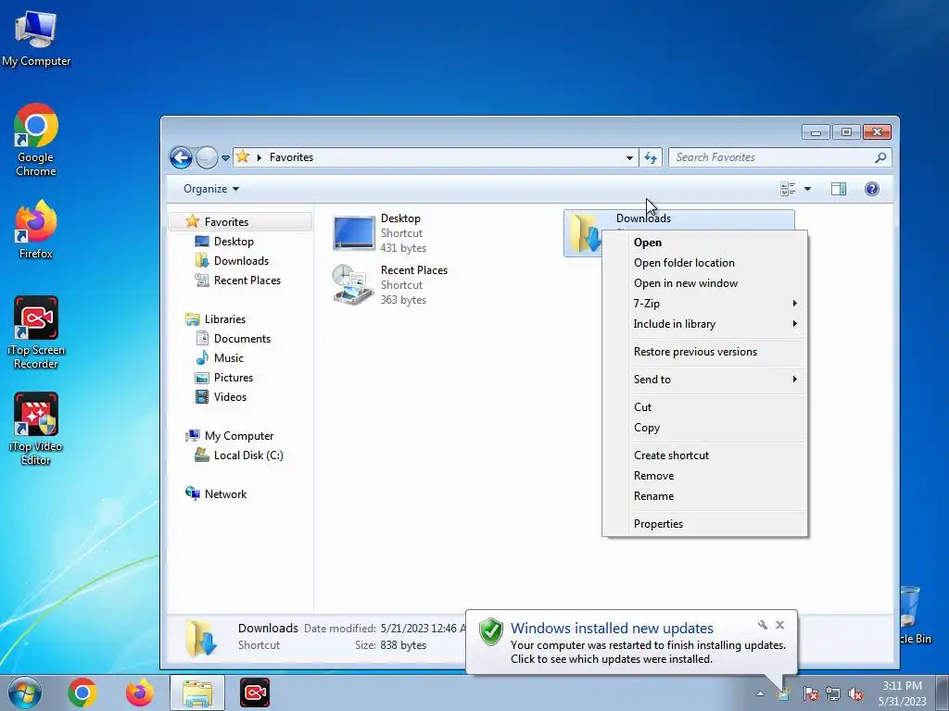Open the Windows Start menu
Image resolution: width=949 pixels, height=711 pixels.
[x=25, y=692]
